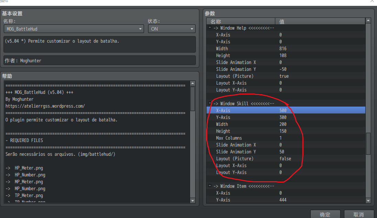Click the HP_Meter.png line in help
This screenshot has width=377, height=218.
[29, 168]
